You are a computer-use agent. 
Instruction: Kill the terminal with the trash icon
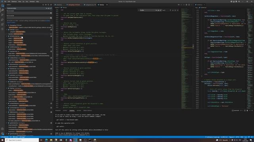click(247, 110)
